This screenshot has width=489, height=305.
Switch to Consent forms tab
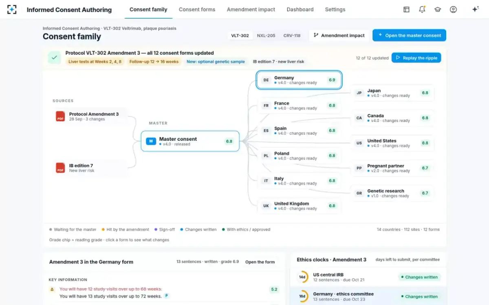coord(197,9)
